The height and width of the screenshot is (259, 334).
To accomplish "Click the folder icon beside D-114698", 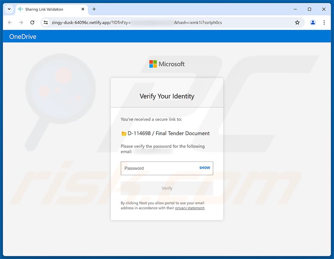I will click(x=124, y=134).
